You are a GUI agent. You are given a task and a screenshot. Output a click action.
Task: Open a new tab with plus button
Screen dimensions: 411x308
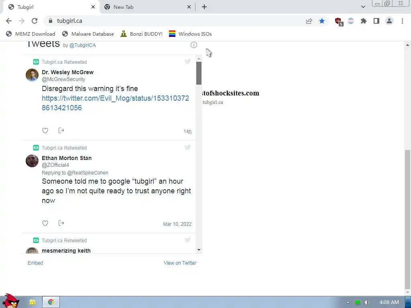(x=204, y=7)
